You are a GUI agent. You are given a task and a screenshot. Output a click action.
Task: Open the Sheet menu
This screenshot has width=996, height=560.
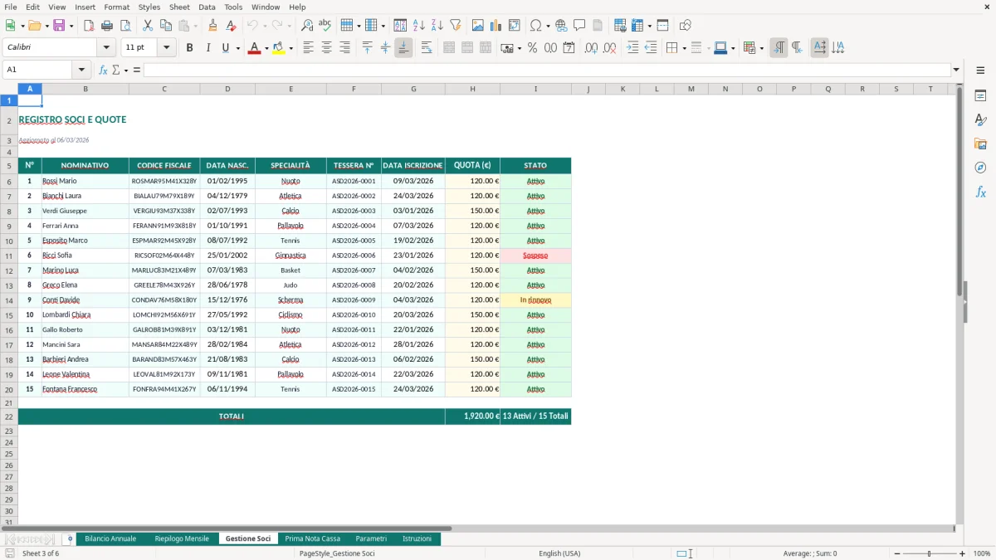pyautogui.click(x=179, y=7)
